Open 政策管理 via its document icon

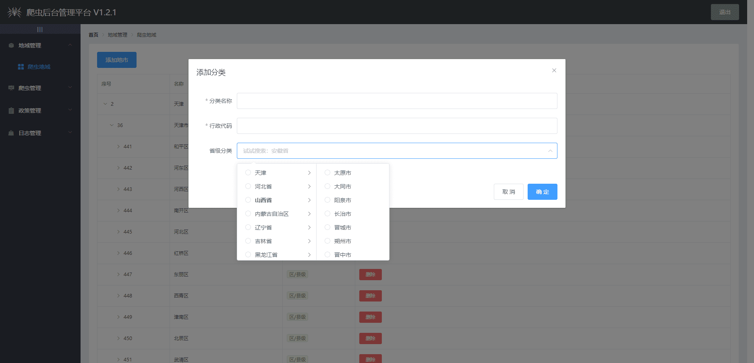point(11,110)
